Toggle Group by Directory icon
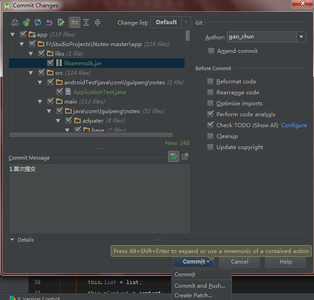 click(x=75, y=22)
